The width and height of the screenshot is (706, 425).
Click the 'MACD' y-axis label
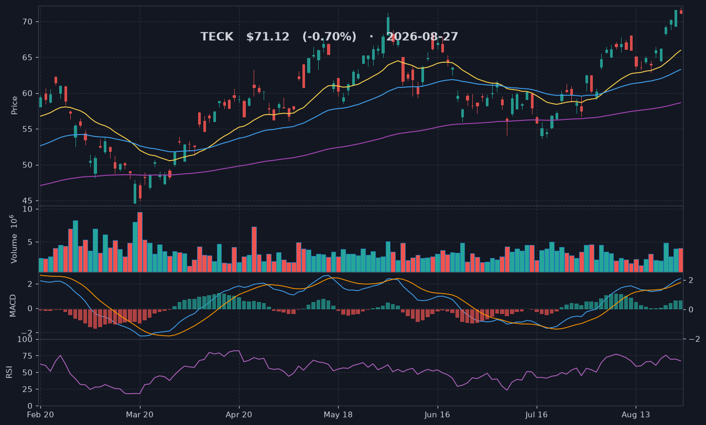(14, 305)
